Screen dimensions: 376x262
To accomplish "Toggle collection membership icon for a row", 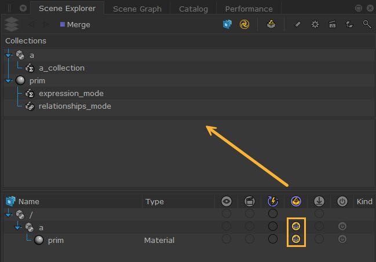I will (x=296, y=226).
